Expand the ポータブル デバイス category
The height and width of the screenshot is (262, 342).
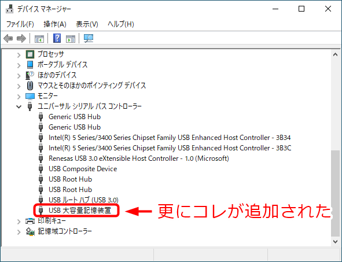tap(19, 65)
